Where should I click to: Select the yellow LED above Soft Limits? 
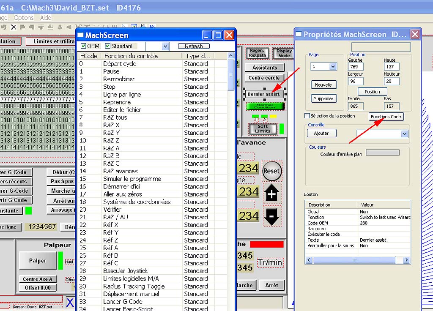(x=273, y=117)
